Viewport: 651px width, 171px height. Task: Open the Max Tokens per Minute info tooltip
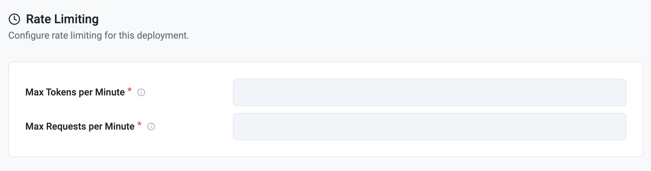coord(141,92)
